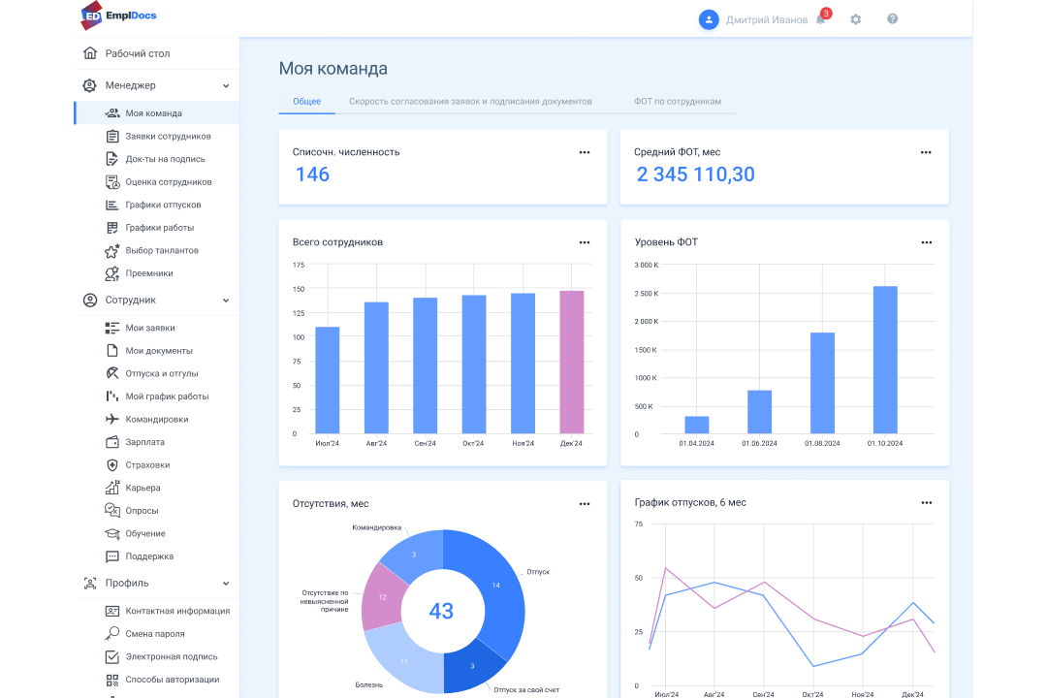Viewport: 1047px width, 698px height.
Task: Switch to Скорость согласования заявок tab
Action: 470,102
